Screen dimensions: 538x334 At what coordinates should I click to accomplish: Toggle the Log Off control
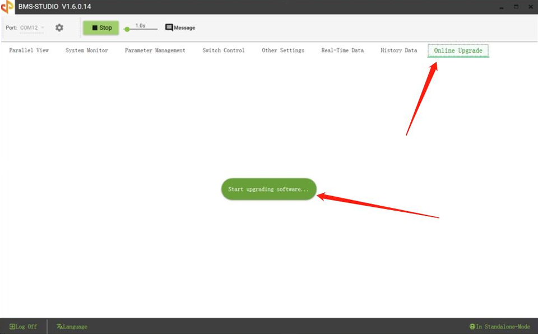click(x=22, y=326)
